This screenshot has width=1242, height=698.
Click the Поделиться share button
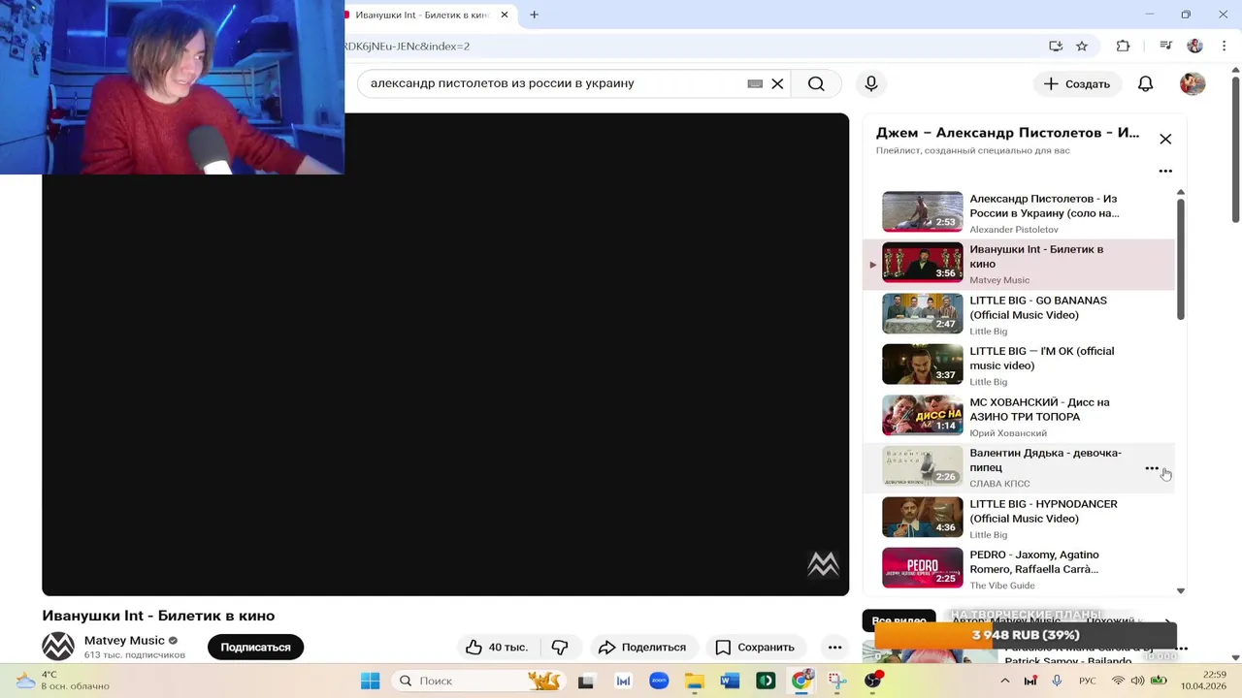tap(641, 647)
